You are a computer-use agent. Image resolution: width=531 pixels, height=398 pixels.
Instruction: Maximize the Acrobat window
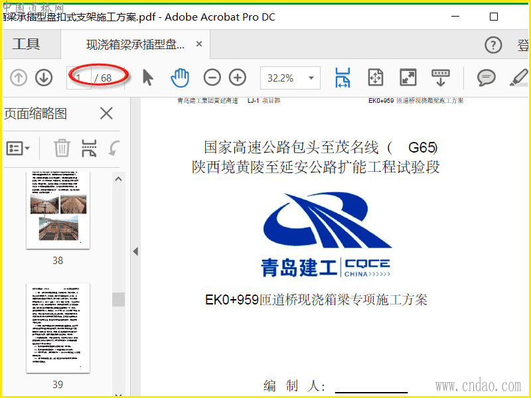point(494,16)
